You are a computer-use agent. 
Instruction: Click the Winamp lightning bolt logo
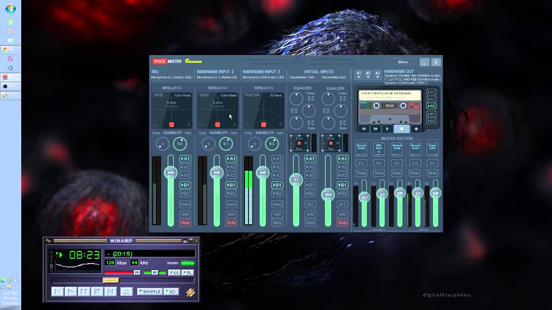[191, 292]
